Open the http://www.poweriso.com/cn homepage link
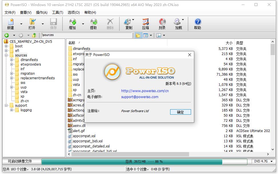Viewport: 278px width, 174px height. click(x=145, y=91)
